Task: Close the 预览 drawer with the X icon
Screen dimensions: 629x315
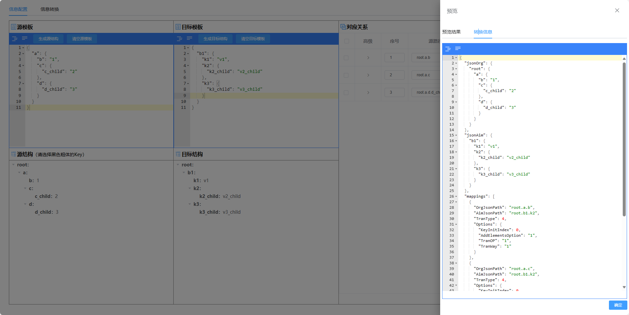Action: [617, 11]
